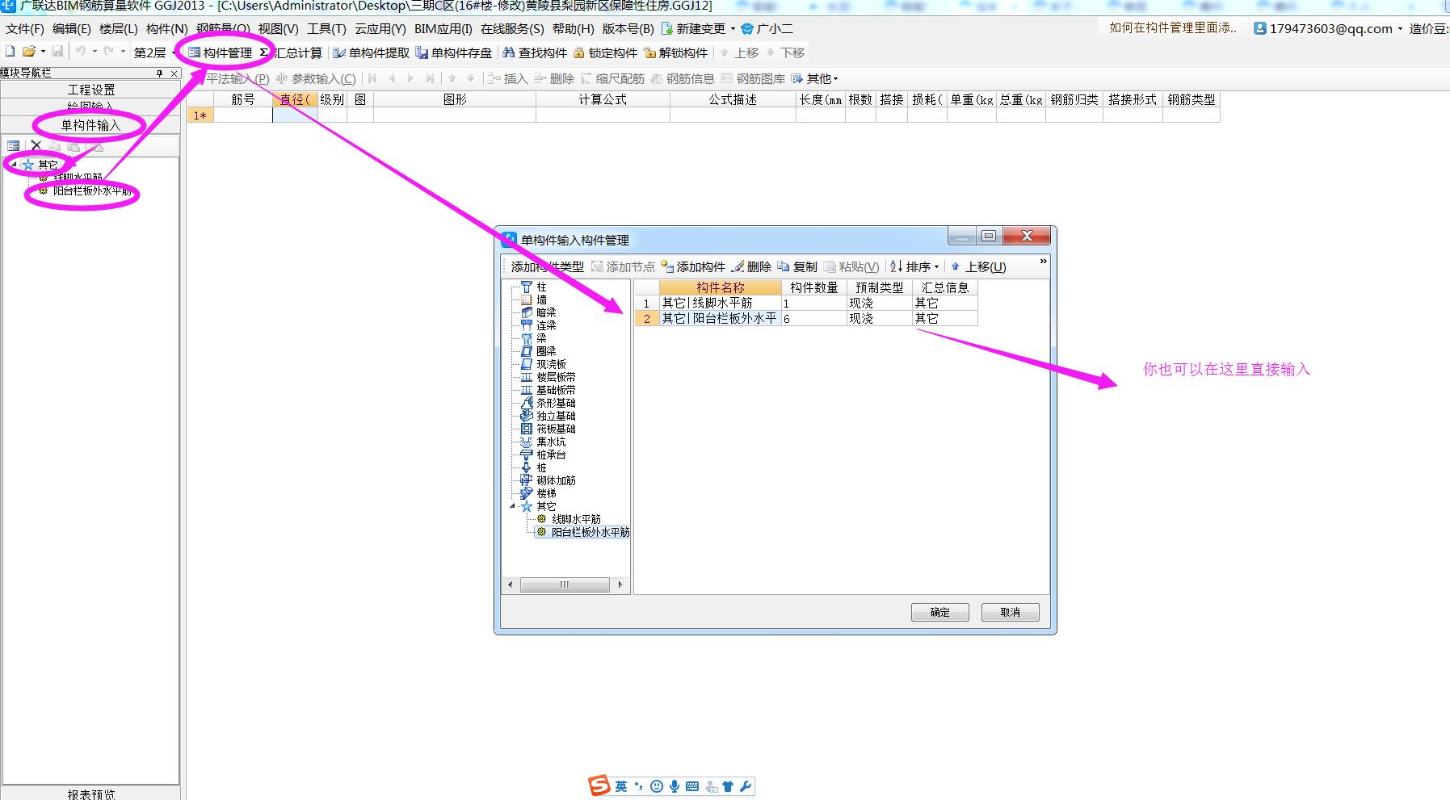This screenshot has height=800, width=1450.
Task: Click the open folder icon
Action: [x=29, y=52]
